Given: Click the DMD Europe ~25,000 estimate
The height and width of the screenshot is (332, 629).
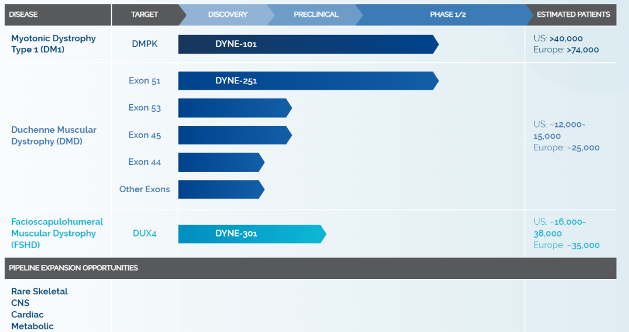Looking at the screenshot, I should (x=567, y=147).
